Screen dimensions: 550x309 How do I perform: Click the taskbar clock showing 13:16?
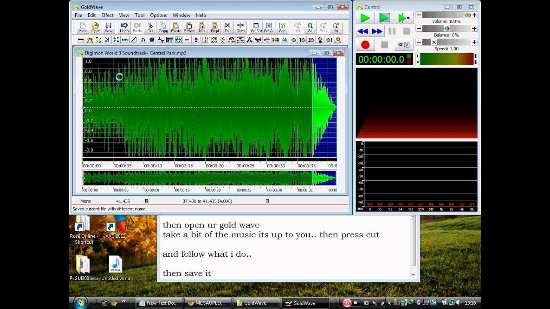(470, 303)
